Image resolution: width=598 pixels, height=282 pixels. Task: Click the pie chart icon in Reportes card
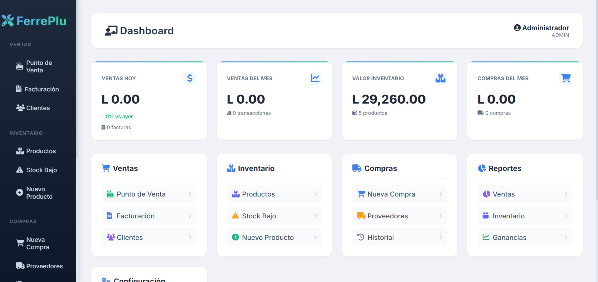[x=483, y=168]
